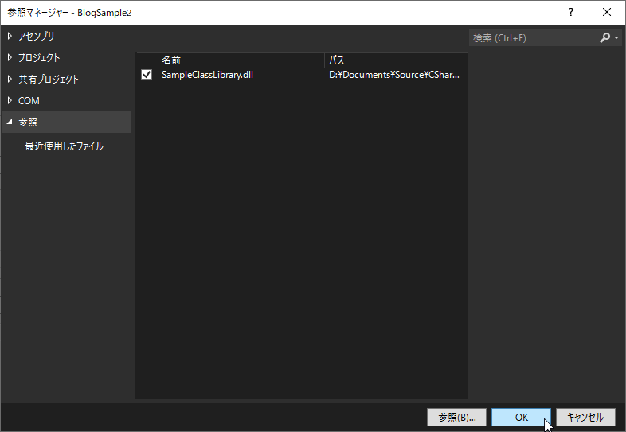
Task: Expand the COM tree node arrow
Action: click(x=10, y=100)
